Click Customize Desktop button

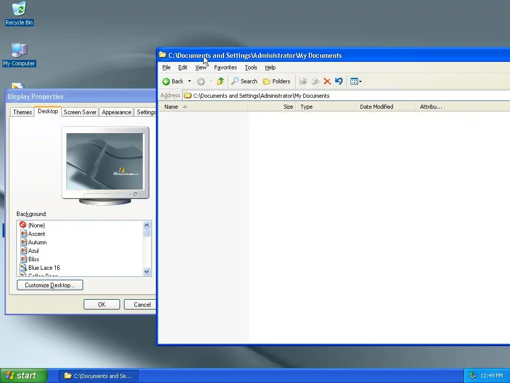point(50,285)
